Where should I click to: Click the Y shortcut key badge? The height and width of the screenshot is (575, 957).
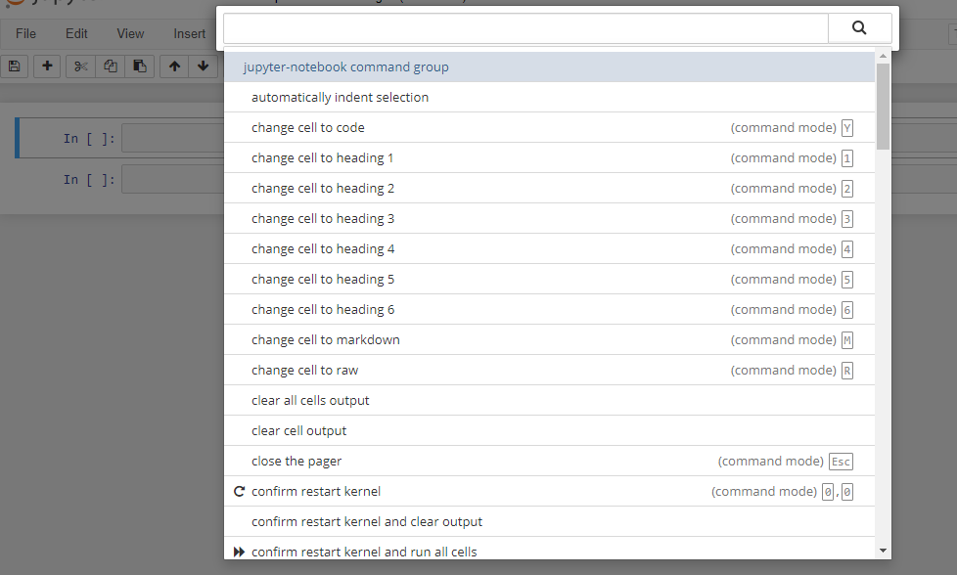[847, 128]
